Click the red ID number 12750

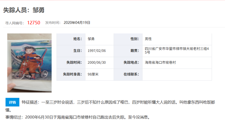[x=34, y=23]
